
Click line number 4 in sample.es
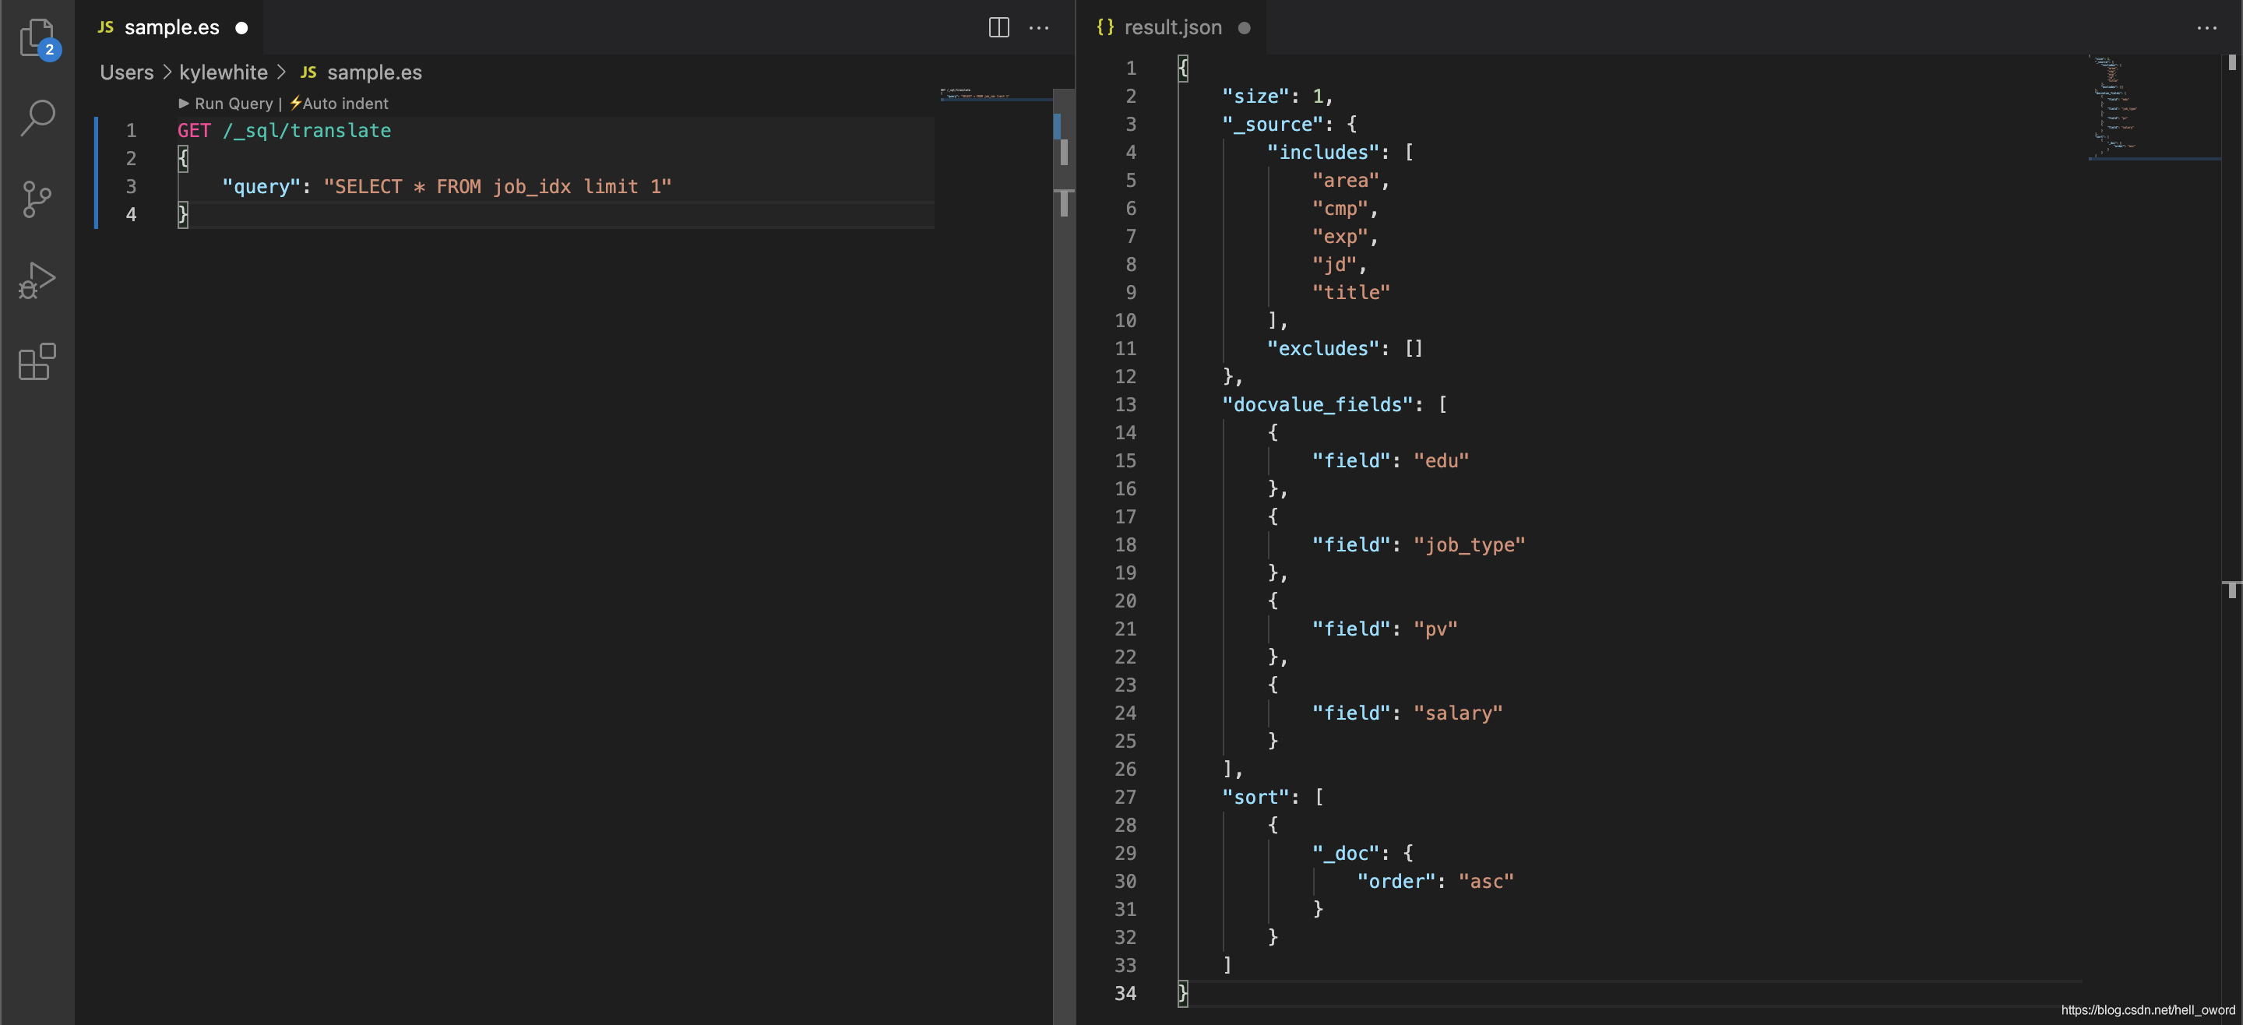click(x=131, y=214)
